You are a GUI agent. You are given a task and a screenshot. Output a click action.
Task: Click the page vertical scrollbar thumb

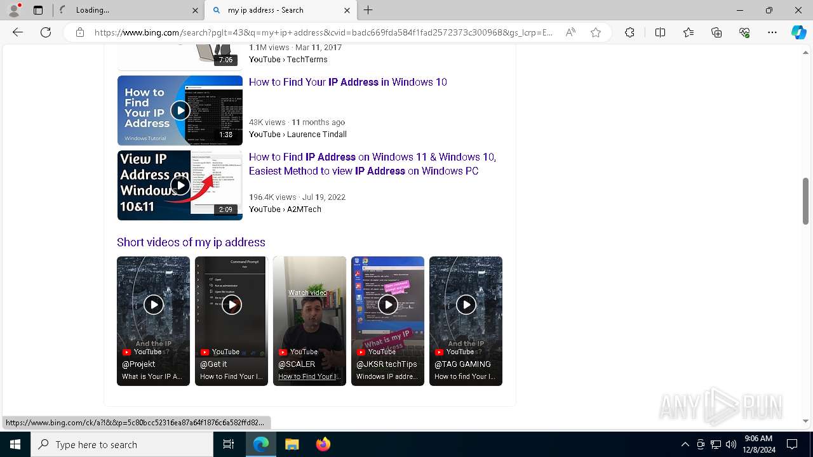click(x=805, y=201)
